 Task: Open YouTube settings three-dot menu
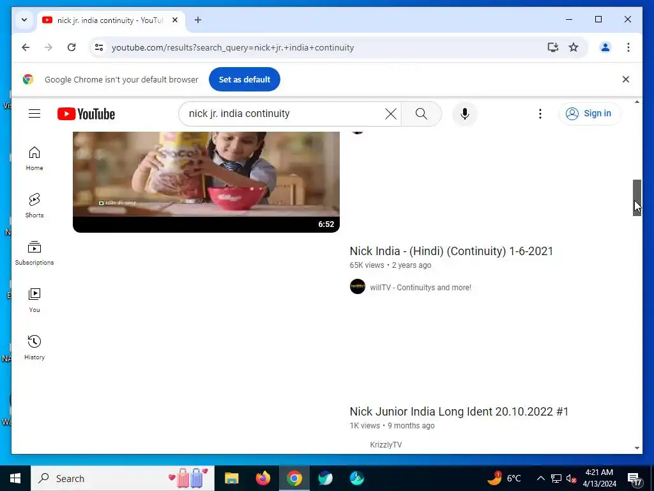540,114
